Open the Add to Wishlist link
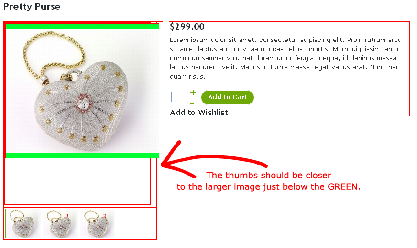 point(199,113)
